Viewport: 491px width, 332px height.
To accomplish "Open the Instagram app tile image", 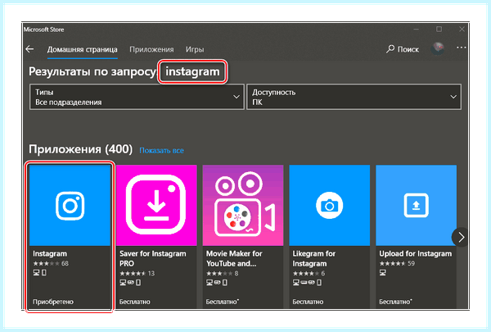I will (70, 205).
